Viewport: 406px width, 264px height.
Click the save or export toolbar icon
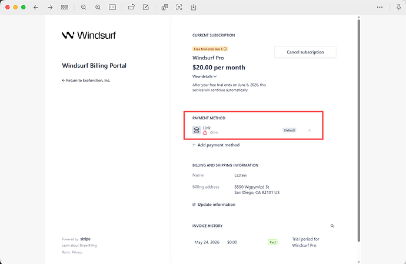(x=194, y=7)
